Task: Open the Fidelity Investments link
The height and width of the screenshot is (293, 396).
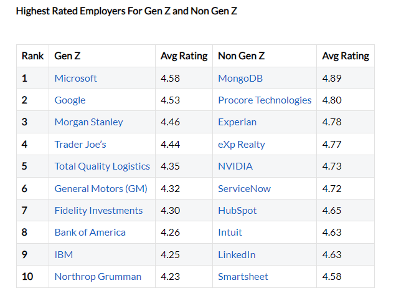Action: (x=98, y=211)
